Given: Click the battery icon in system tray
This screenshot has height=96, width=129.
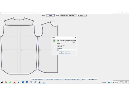Looking at the screenshot, I should click(x=113, y=82).
